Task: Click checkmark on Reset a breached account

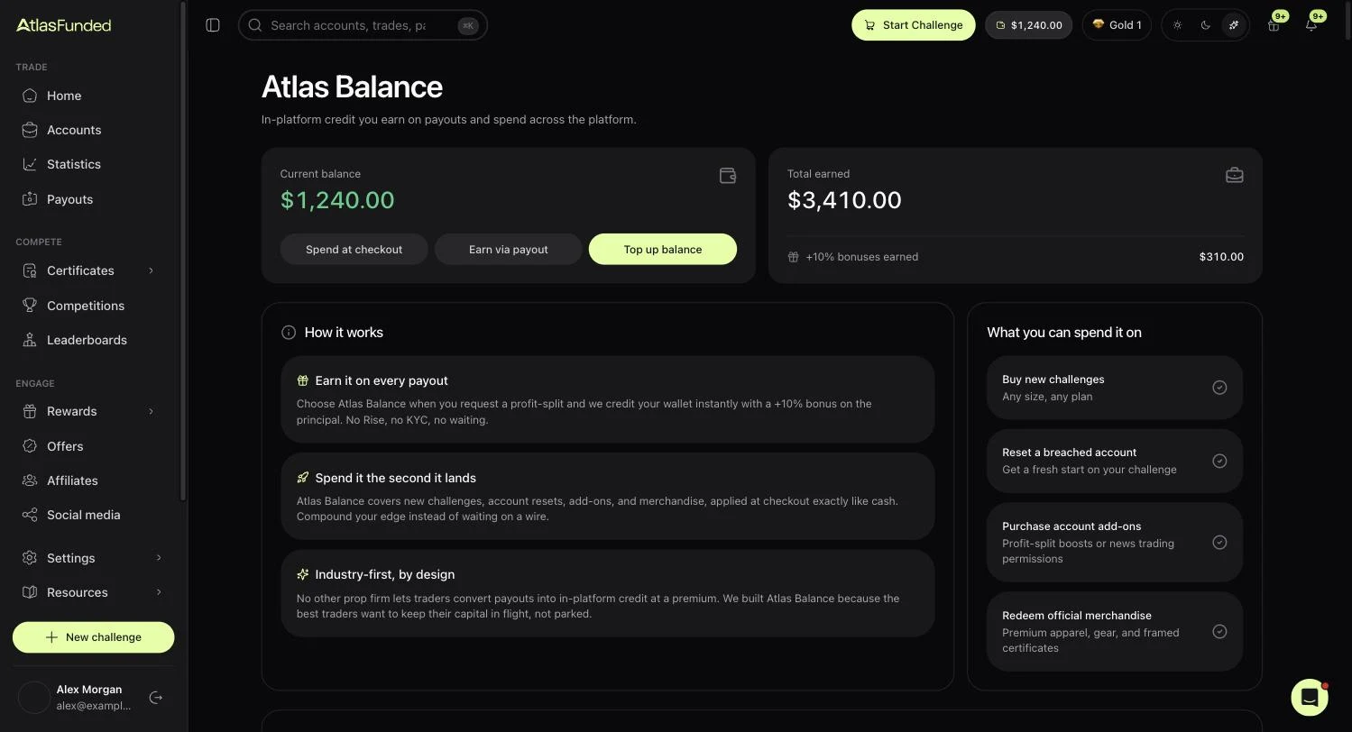Action: (x=1219, y=461)
